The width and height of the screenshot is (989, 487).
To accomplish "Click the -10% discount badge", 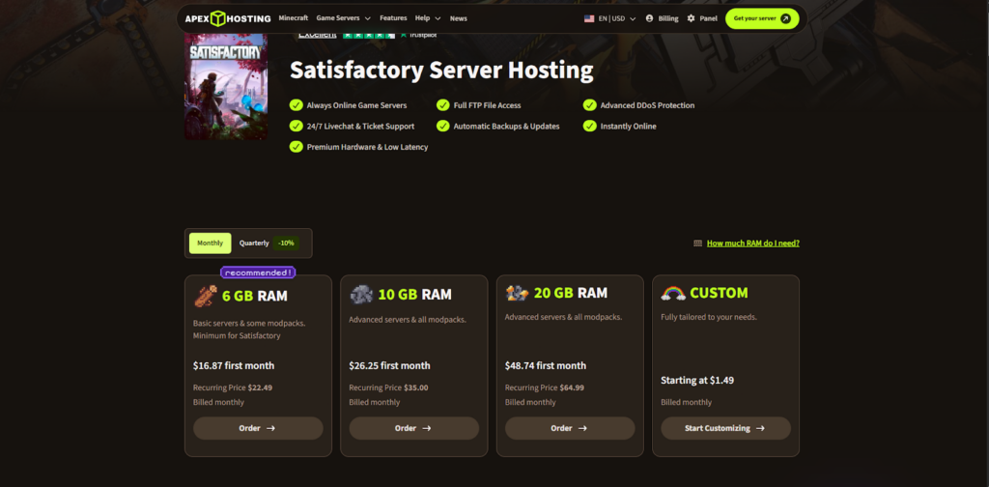I will click(286, 243).
